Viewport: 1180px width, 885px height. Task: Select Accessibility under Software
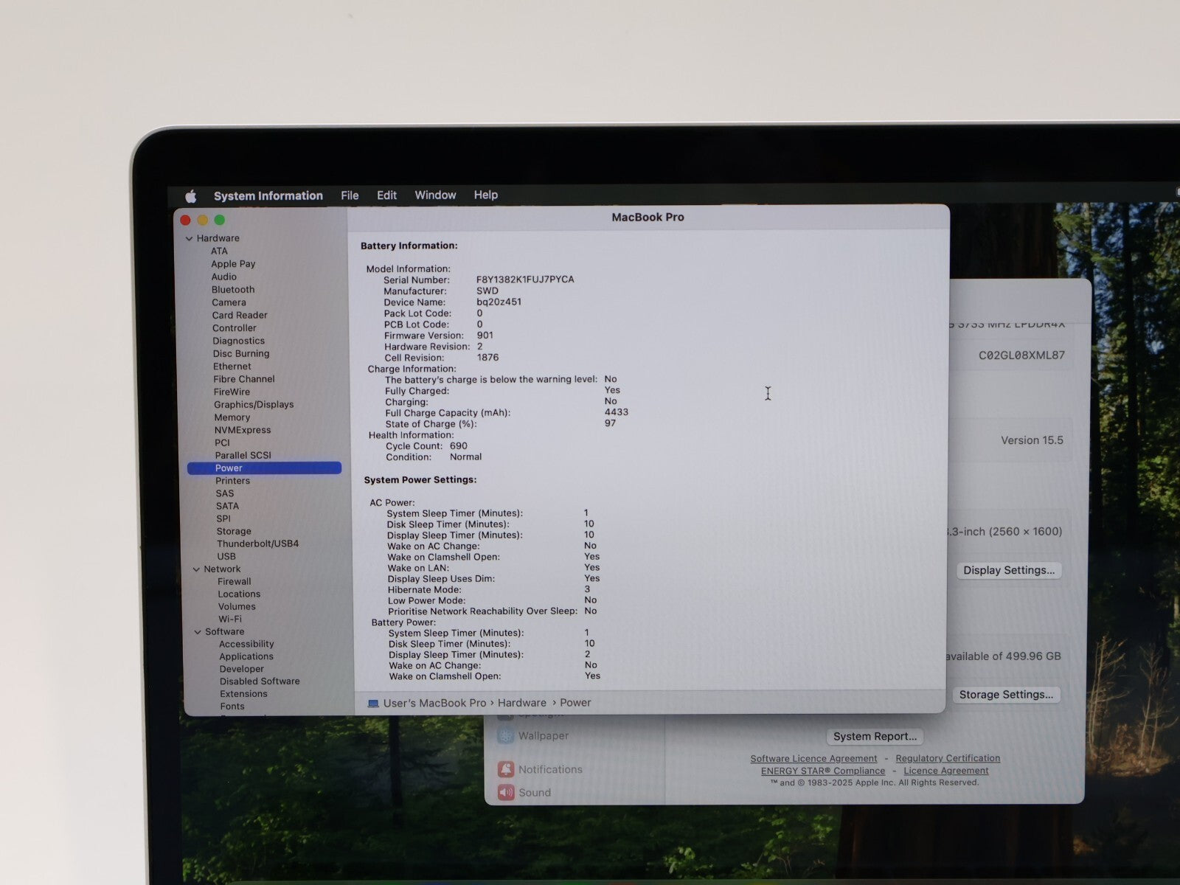tap(246, 644)
